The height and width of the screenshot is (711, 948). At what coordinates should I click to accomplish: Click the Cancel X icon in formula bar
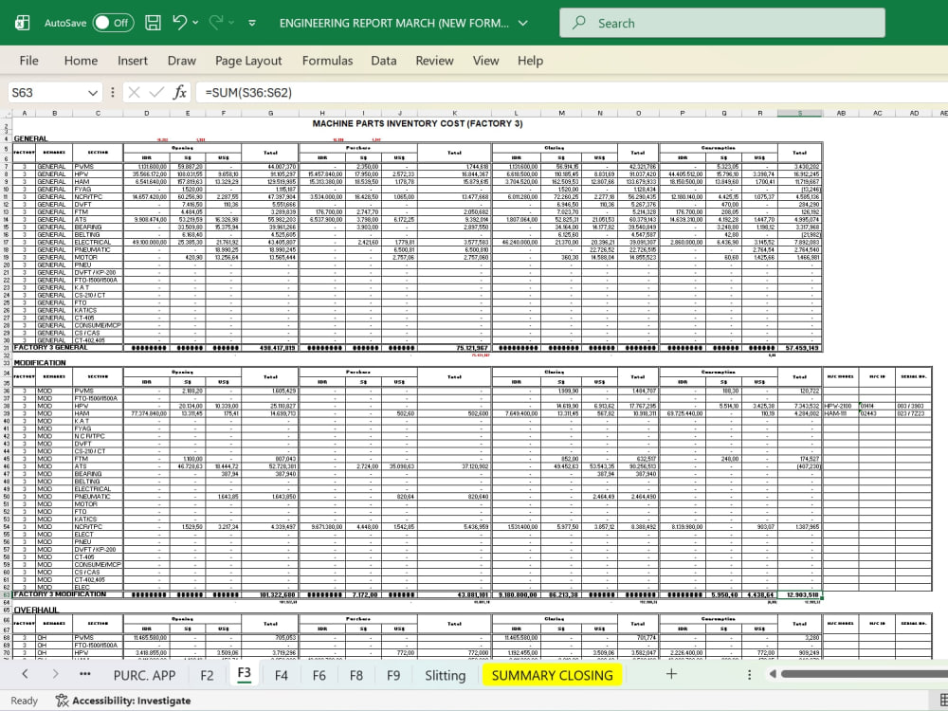point(135,93)
